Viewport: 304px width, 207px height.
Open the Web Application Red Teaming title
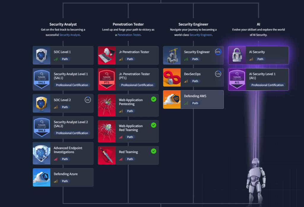click(131, 128)
